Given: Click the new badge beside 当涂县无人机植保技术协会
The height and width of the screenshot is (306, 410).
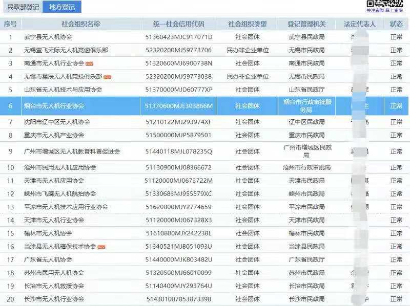Looking at the screenshot, I should click(x=101, y=247).
